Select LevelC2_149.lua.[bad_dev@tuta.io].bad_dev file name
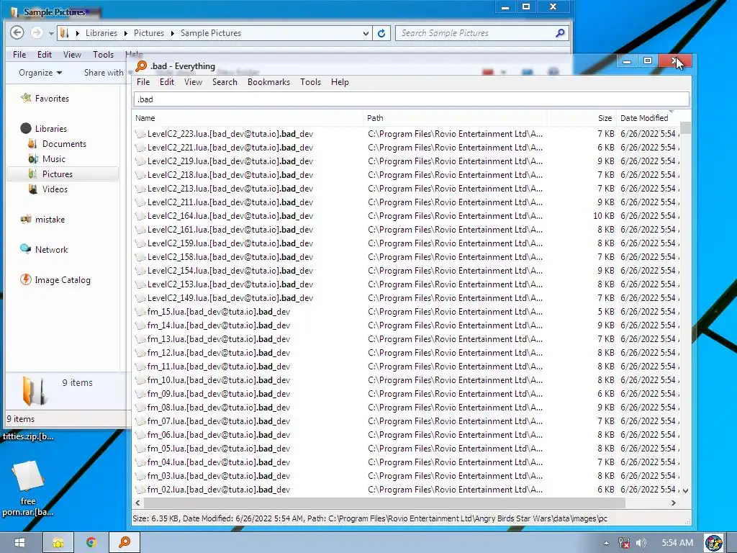 point(230,298)
